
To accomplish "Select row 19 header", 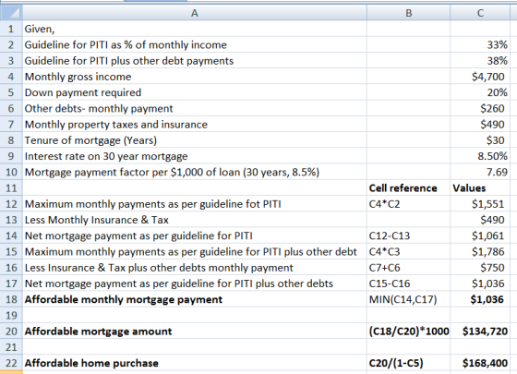I will point(11,315).
